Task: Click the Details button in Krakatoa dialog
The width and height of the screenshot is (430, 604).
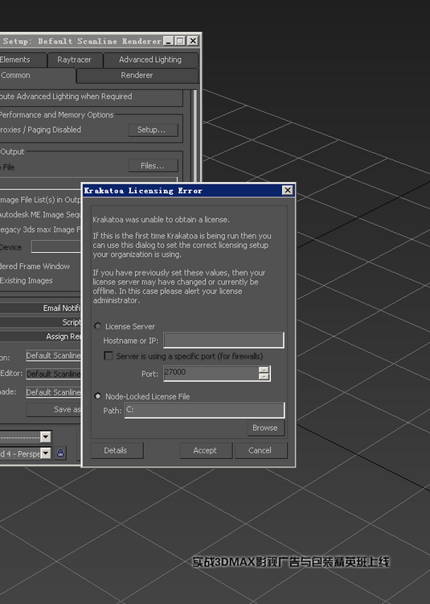Action: (117, 450)
